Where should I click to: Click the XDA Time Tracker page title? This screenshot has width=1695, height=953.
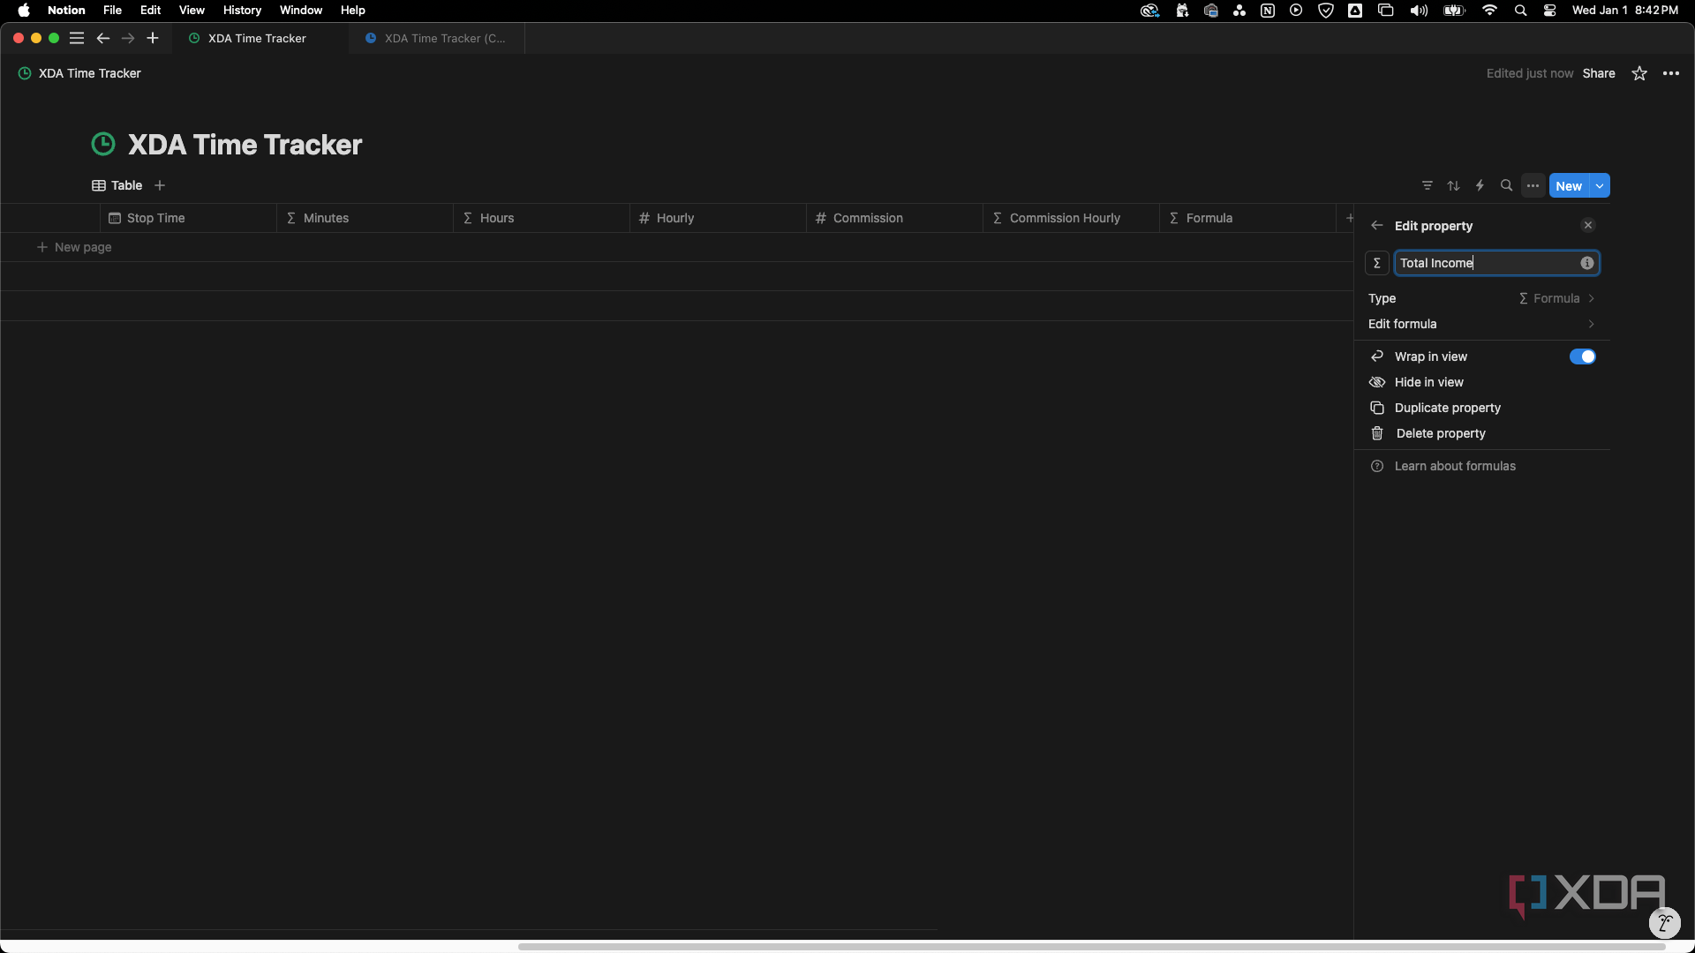(x=245, y=145)
